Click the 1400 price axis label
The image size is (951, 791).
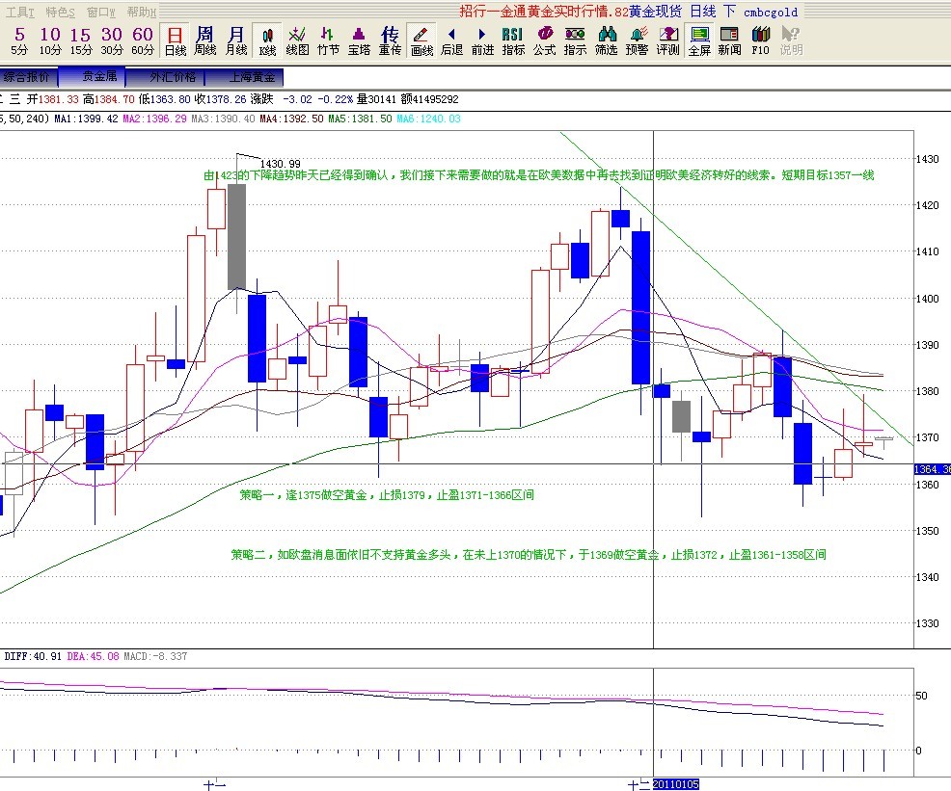point(927,298)
